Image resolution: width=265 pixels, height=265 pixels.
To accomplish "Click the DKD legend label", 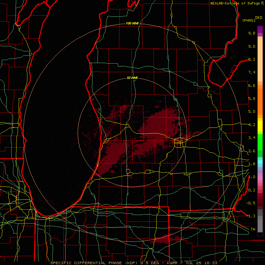I will click(259, 18).
